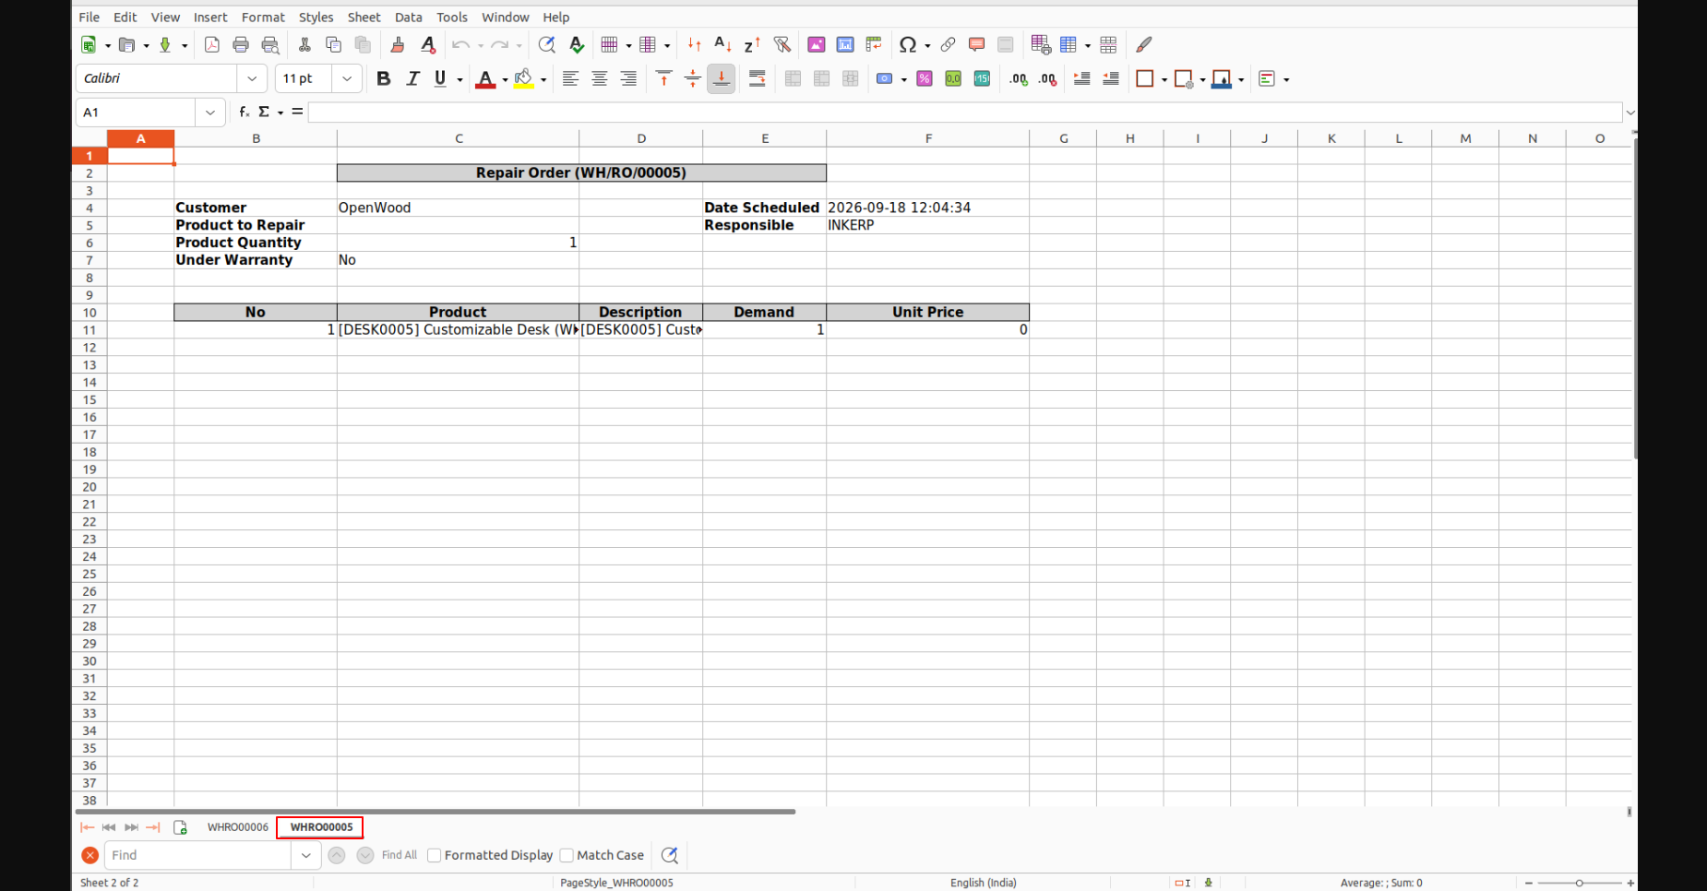Add Decimal Place icon
This screenshot has width=1707, height=891.
1019,78
